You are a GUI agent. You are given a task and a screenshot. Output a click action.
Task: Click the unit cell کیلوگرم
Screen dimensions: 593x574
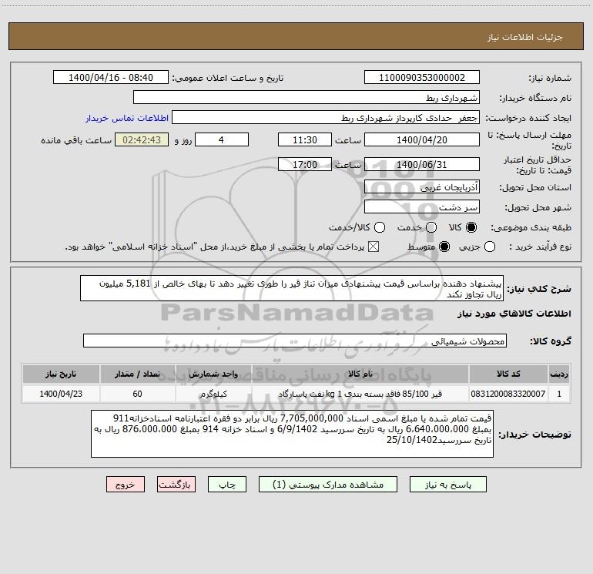point(213,394)
